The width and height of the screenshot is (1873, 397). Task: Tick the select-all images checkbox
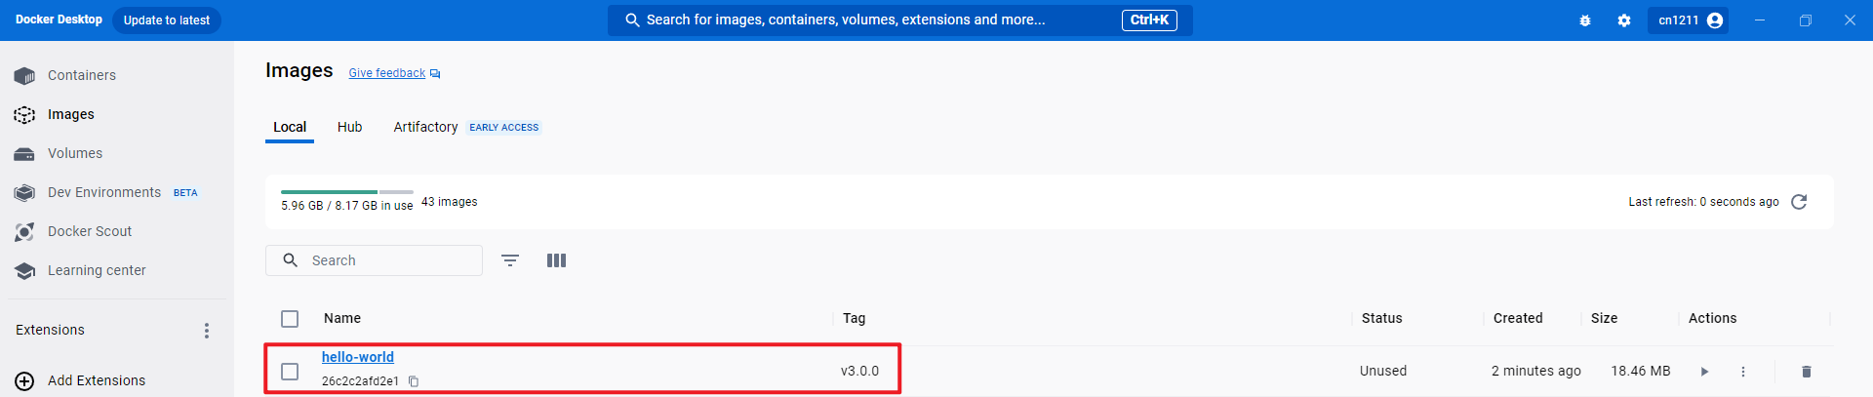tap(290, 319)
